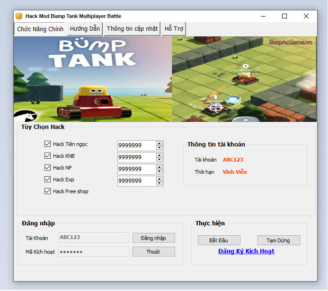The image size is (328, 291).
Task: Decrease the Hack NP value with down arrow
Action: tap(160, 171)
